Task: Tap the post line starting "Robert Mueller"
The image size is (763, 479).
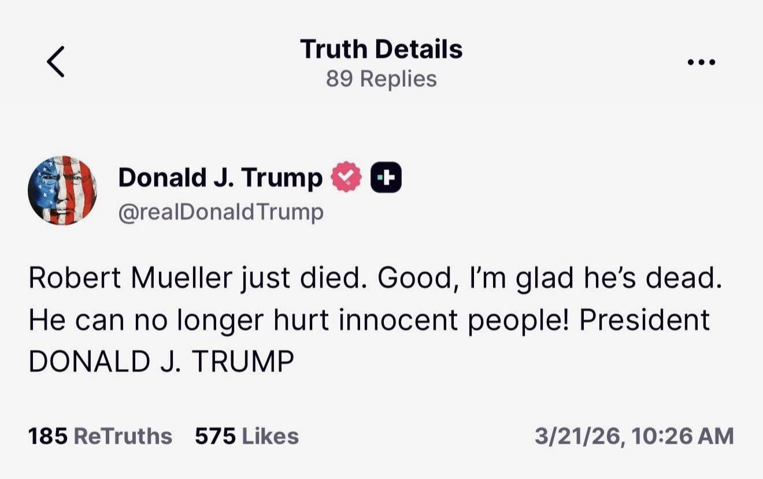Action: (x=375, y=279)
